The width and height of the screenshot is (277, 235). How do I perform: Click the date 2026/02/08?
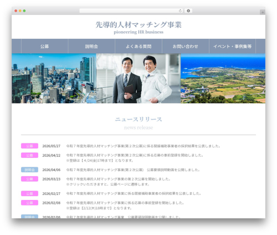pyautogui.click(x=52, y=203)
